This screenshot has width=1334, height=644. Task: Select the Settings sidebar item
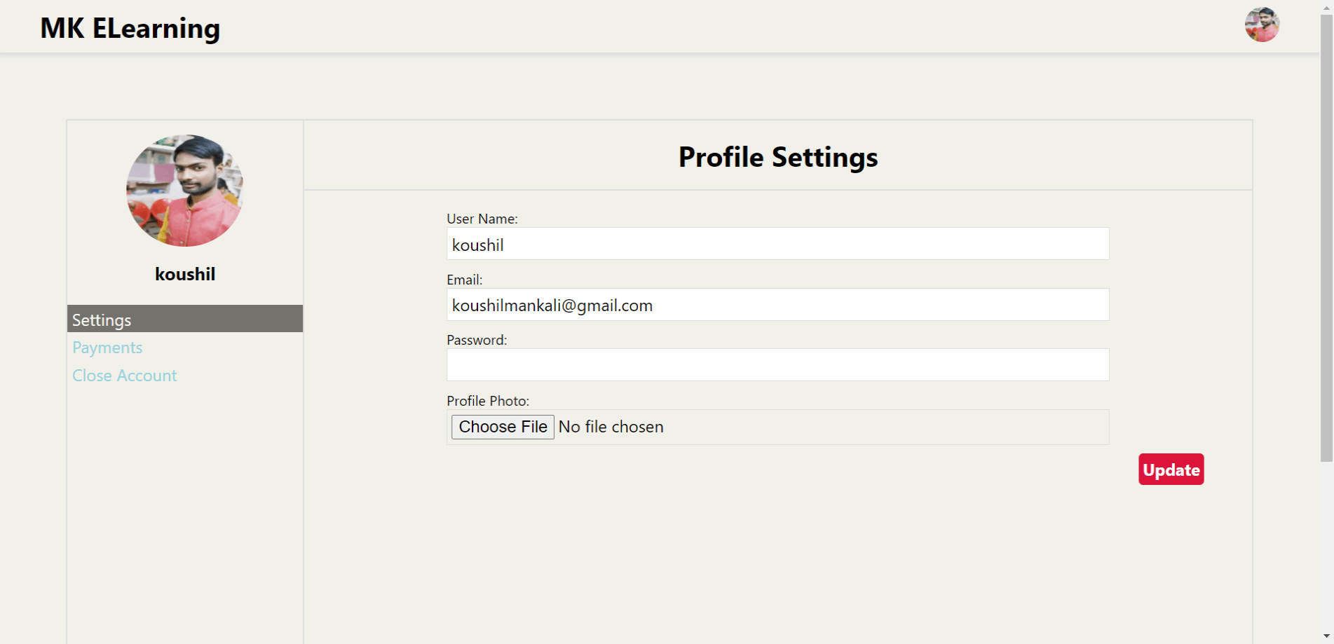tap(185, 319)
